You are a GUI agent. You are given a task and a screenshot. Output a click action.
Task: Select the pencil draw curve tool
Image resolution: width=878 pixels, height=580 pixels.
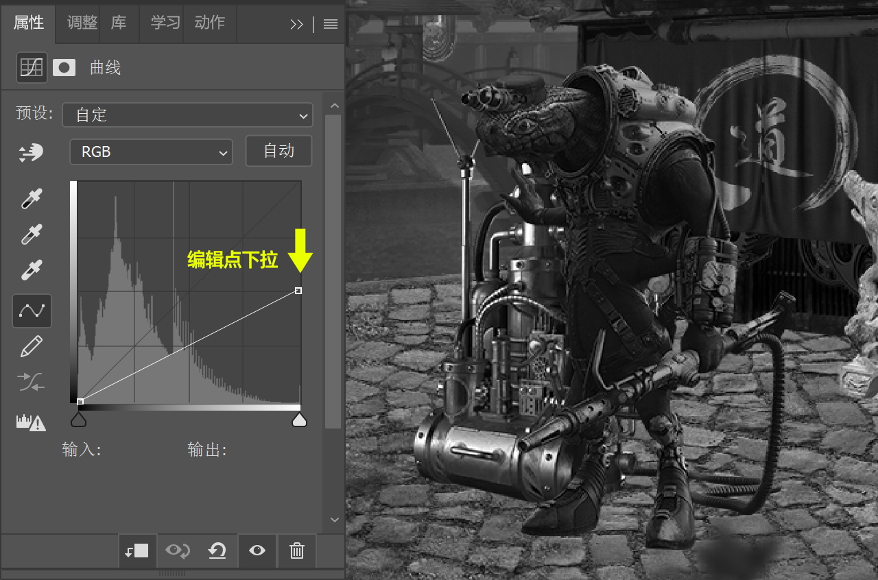[31, 347]
